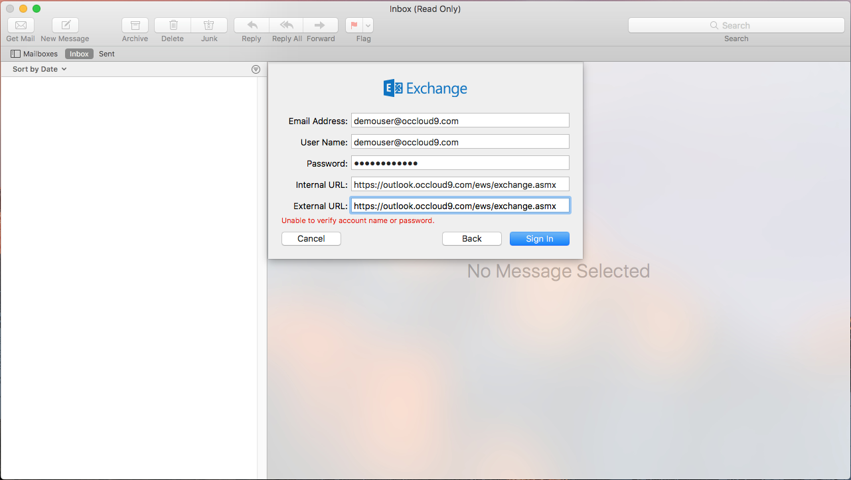Switch to the Sent favorites tab
This screenshot has width=851, height=480.
pyautogui.click(x=107, y=54)
